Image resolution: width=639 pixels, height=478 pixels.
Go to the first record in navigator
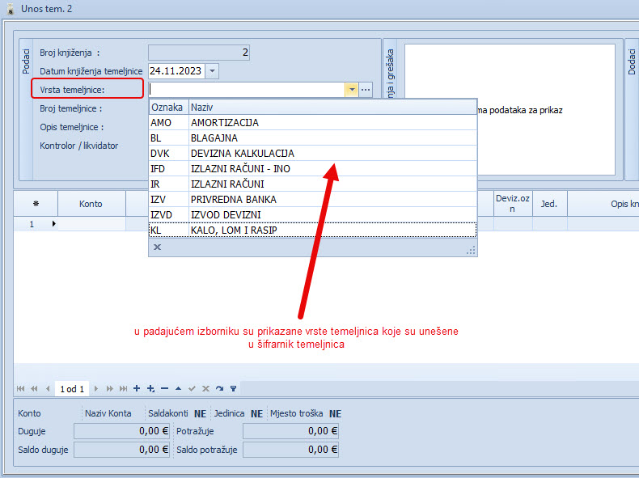[20, 389]
